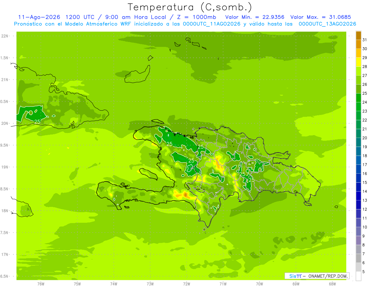Click the '21N' latitude axis label

[4, 80]
